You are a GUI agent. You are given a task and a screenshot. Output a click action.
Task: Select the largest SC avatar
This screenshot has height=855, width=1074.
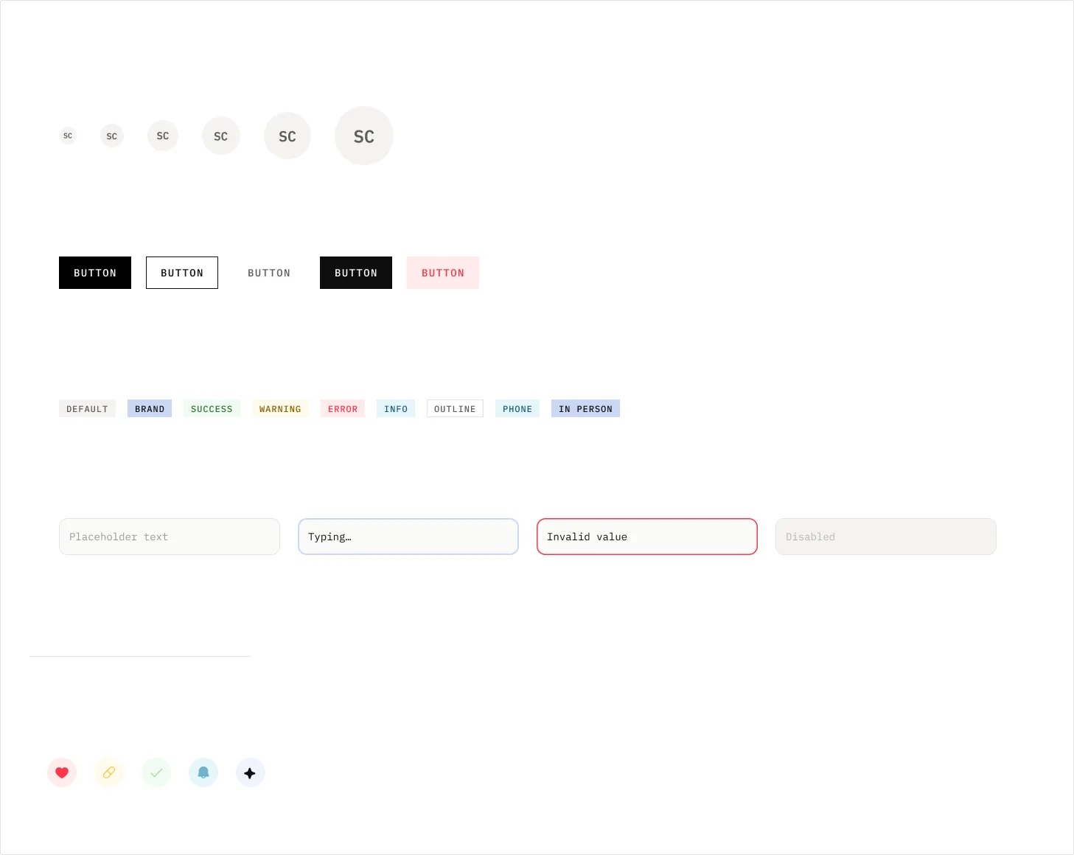pos(364,136)
